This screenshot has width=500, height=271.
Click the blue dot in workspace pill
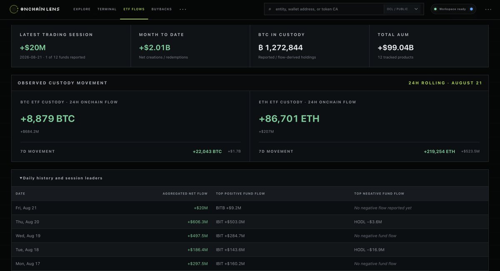(x=471, y=9)
